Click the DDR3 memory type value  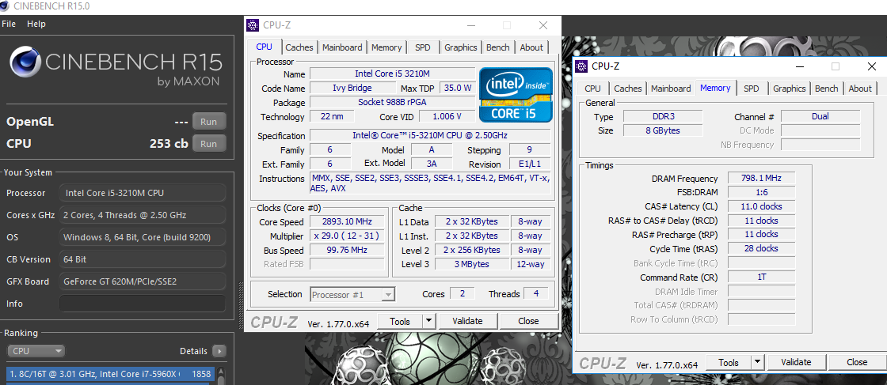[663, 116]
